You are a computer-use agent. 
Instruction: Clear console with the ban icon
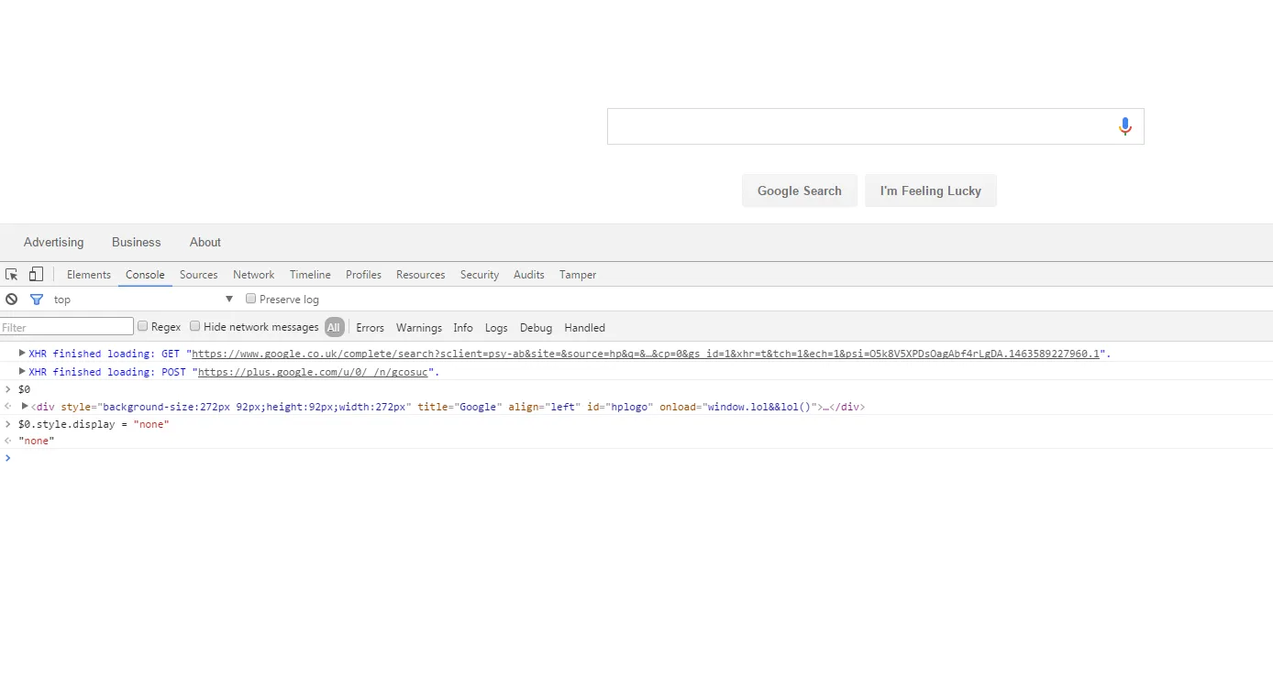point(12,300)
